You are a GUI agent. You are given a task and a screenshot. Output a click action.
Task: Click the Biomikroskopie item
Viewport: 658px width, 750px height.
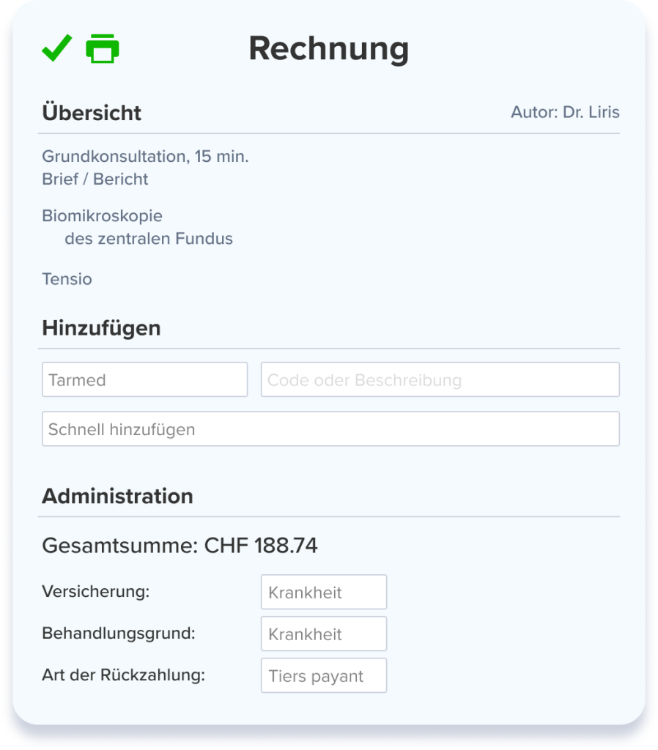(x=102, y=216)
